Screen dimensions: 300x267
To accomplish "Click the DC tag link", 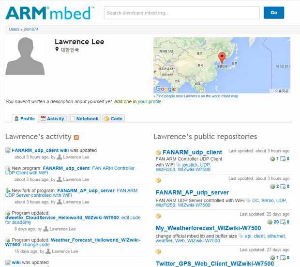I will click(255, 201).
